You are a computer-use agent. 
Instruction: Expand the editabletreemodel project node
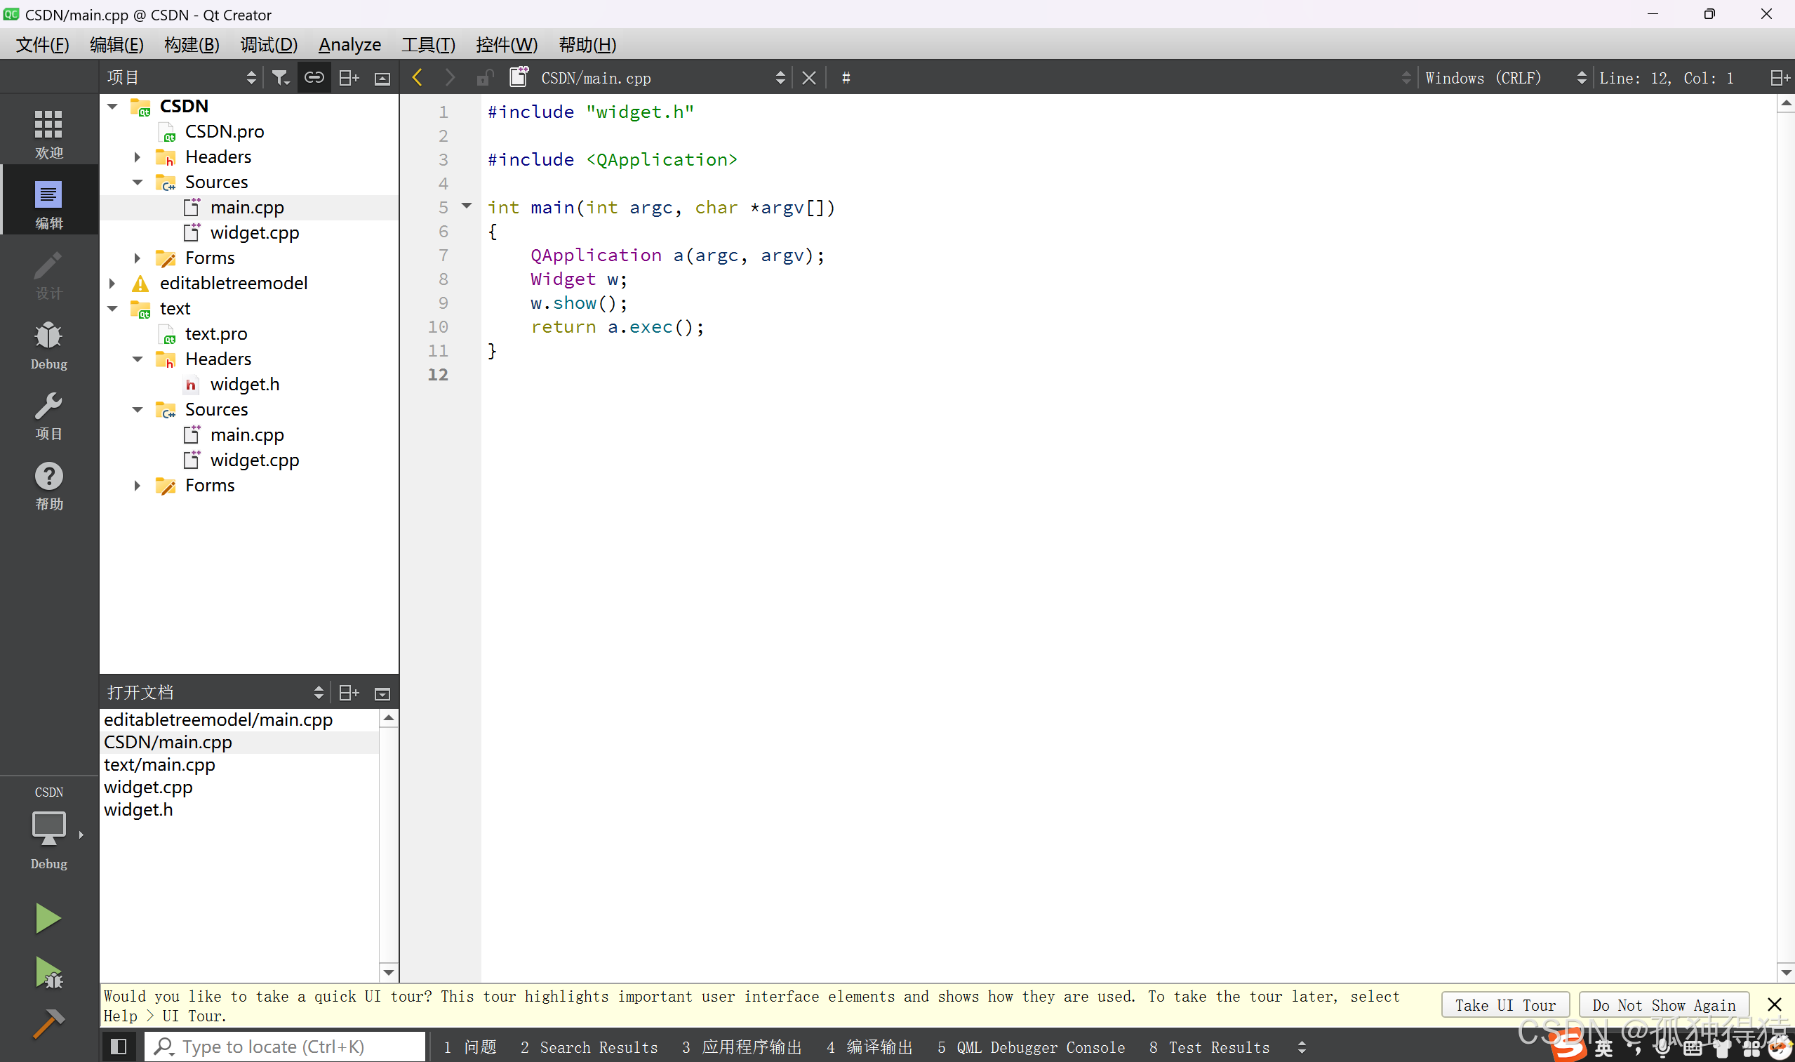pos(112,284)
